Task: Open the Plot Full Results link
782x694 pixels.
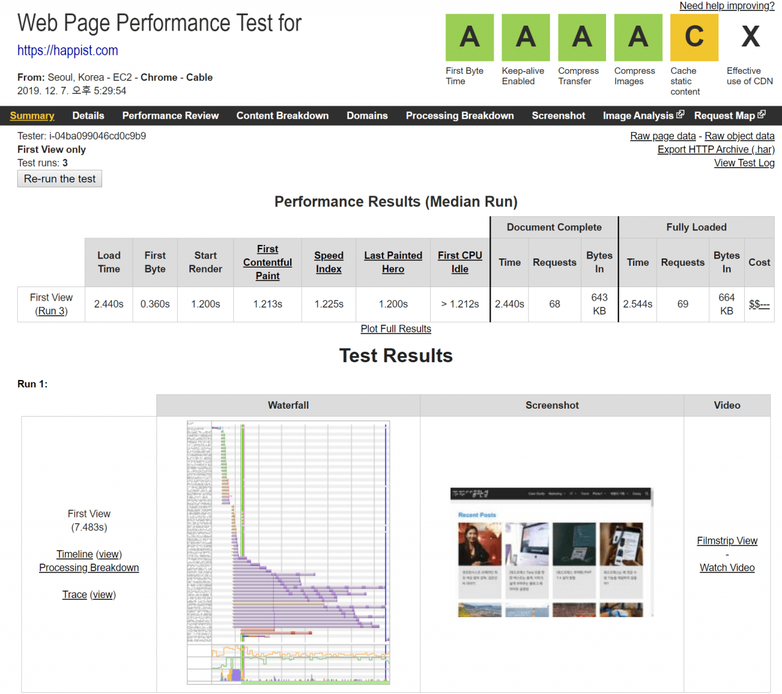Action: tap(396, 329)
